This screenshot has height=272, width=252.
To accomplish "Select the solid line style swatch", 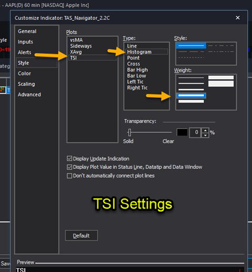I will point(191,46).
